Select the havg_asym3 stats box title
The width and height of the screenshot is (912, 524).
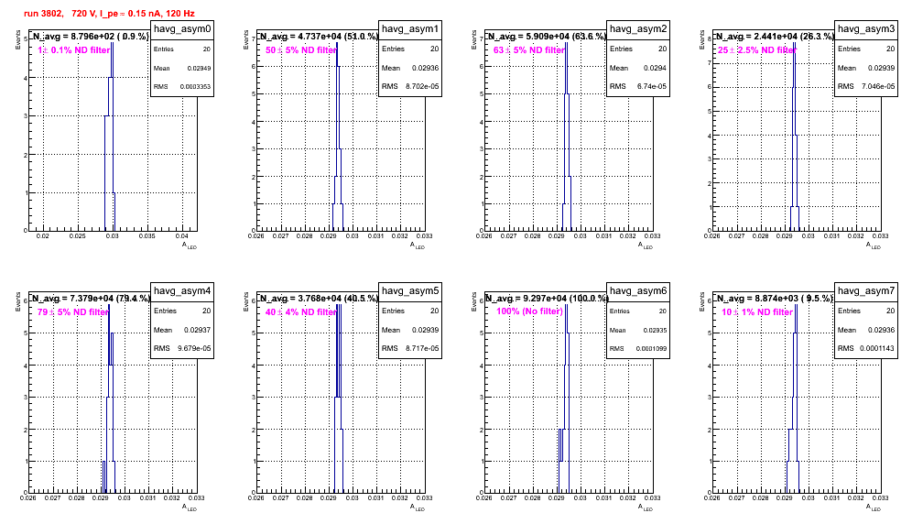[866, 28]
